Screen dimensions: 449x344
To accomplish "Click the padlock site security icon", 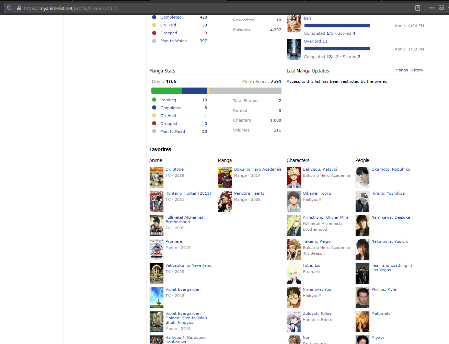I will click(19, 8).
